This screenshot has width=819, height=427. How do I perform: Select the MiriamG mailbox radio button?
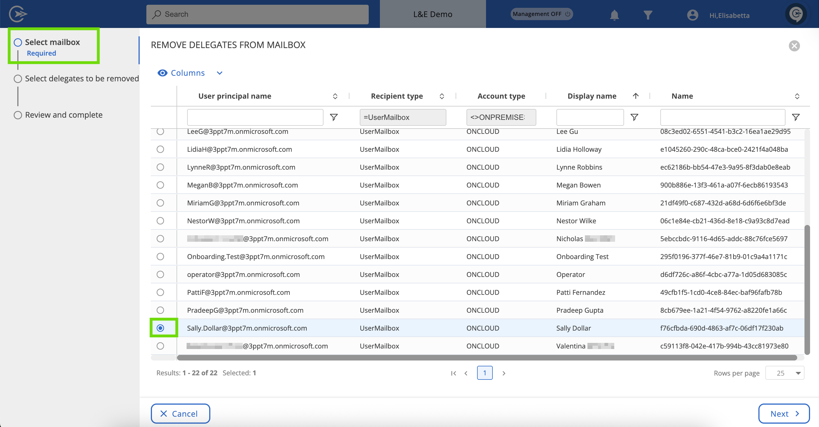pyautogui.click(x=160, y=203)
